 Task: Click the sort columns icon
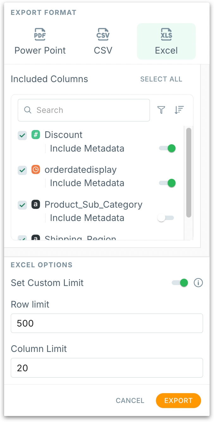[179, 110]
